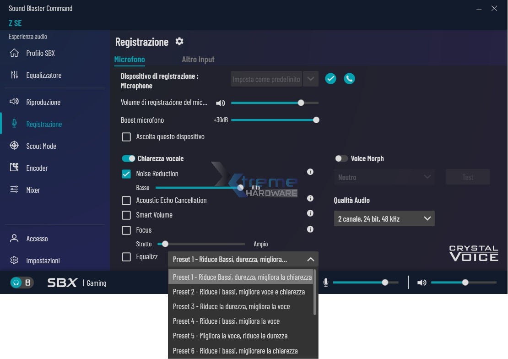Open the Registrazione settings gear icon

[x=179, y=42]
